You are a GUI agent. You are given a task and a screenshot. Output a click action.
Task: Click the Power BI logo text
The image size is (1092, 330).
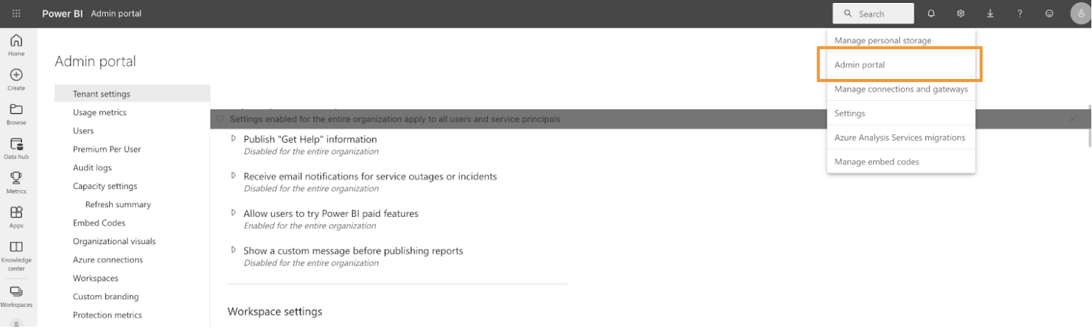coord(62,13)
